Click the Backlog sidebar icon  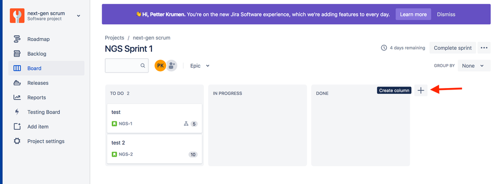[x=17, y=54]
